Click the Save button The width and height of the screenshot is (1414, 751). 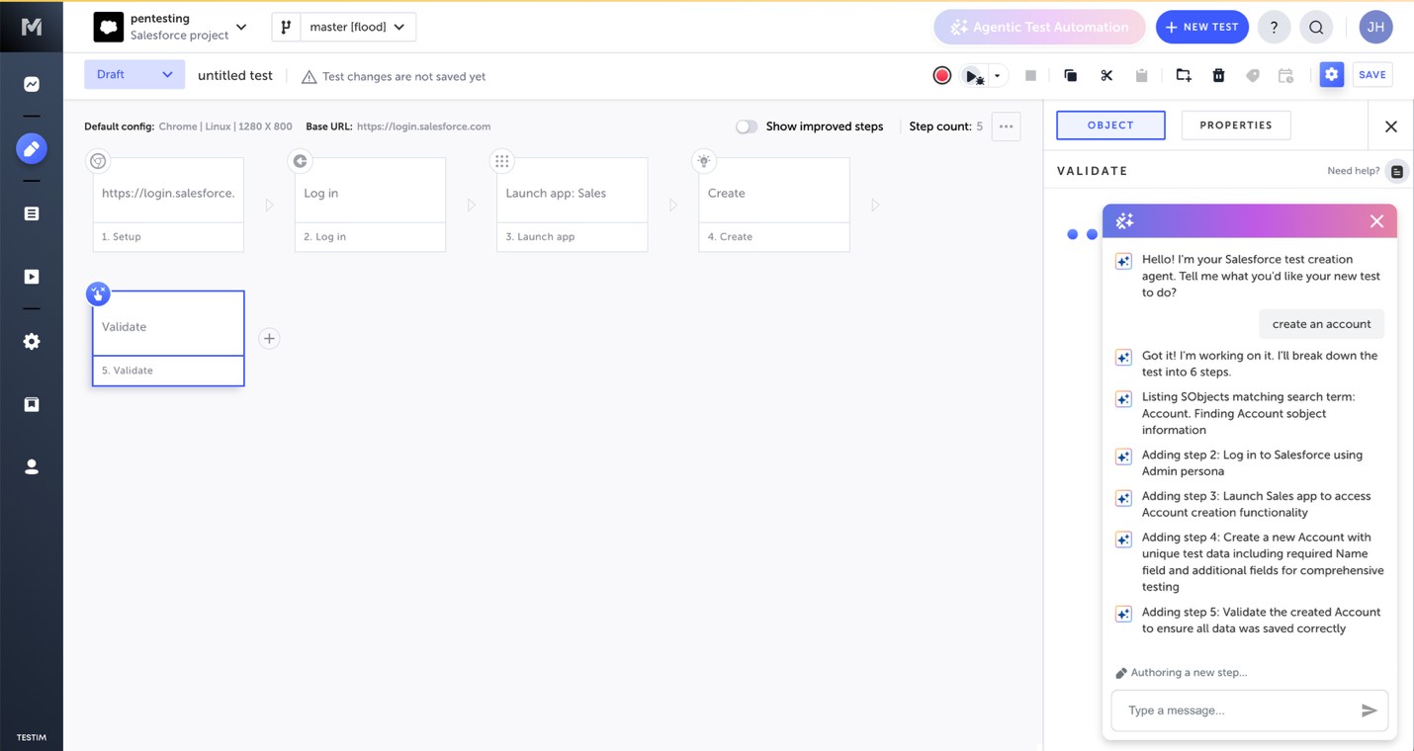tap(1371, 75)
